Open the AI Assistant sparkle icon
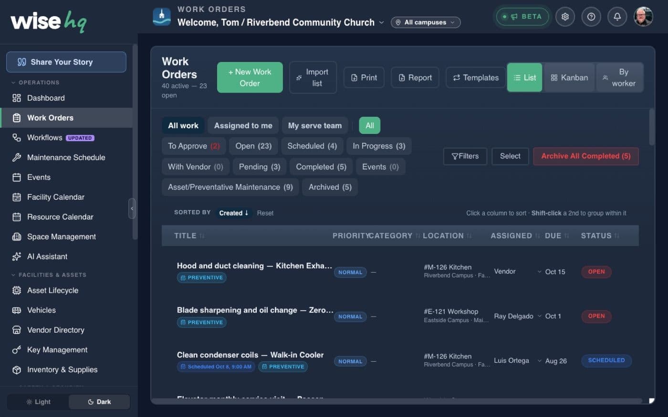The width and height of the screenshot is (668, 417). [x=17, y=256]
